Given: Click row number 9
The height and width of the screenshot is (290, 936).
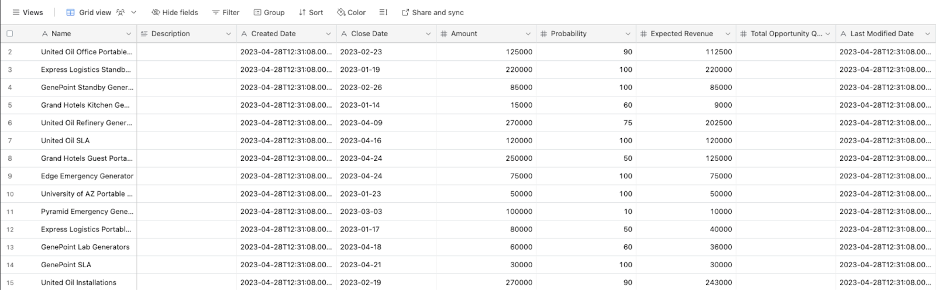Looking at the screenshot, I should pos(10,176).
